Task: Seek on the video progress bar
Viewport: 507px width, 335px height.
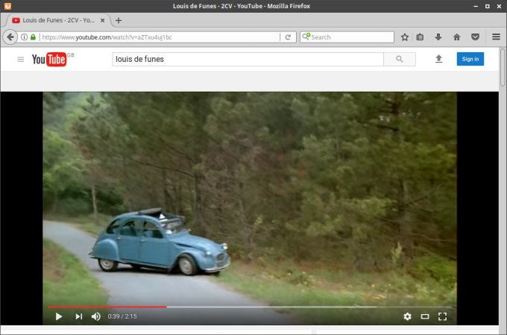Action: click(x=250, y=307)
